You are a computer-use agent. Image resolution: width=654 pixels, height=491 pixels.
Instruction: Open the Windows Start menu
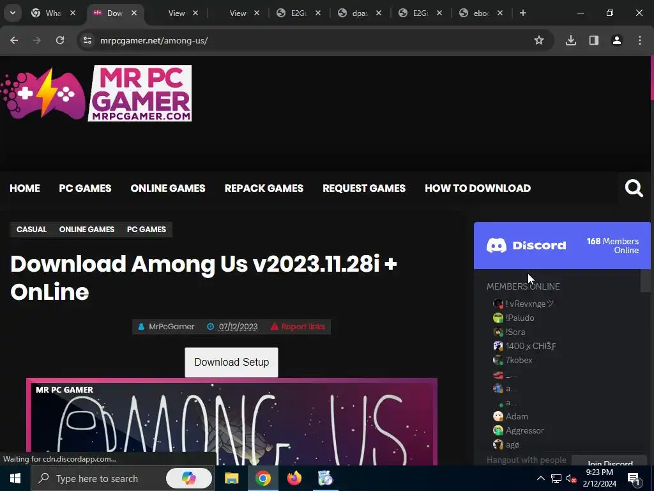point(15,478)
